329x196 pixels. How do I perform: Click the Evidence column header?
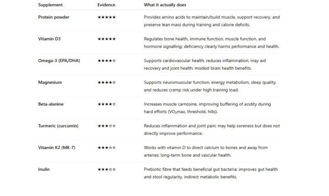coord(106,5)
